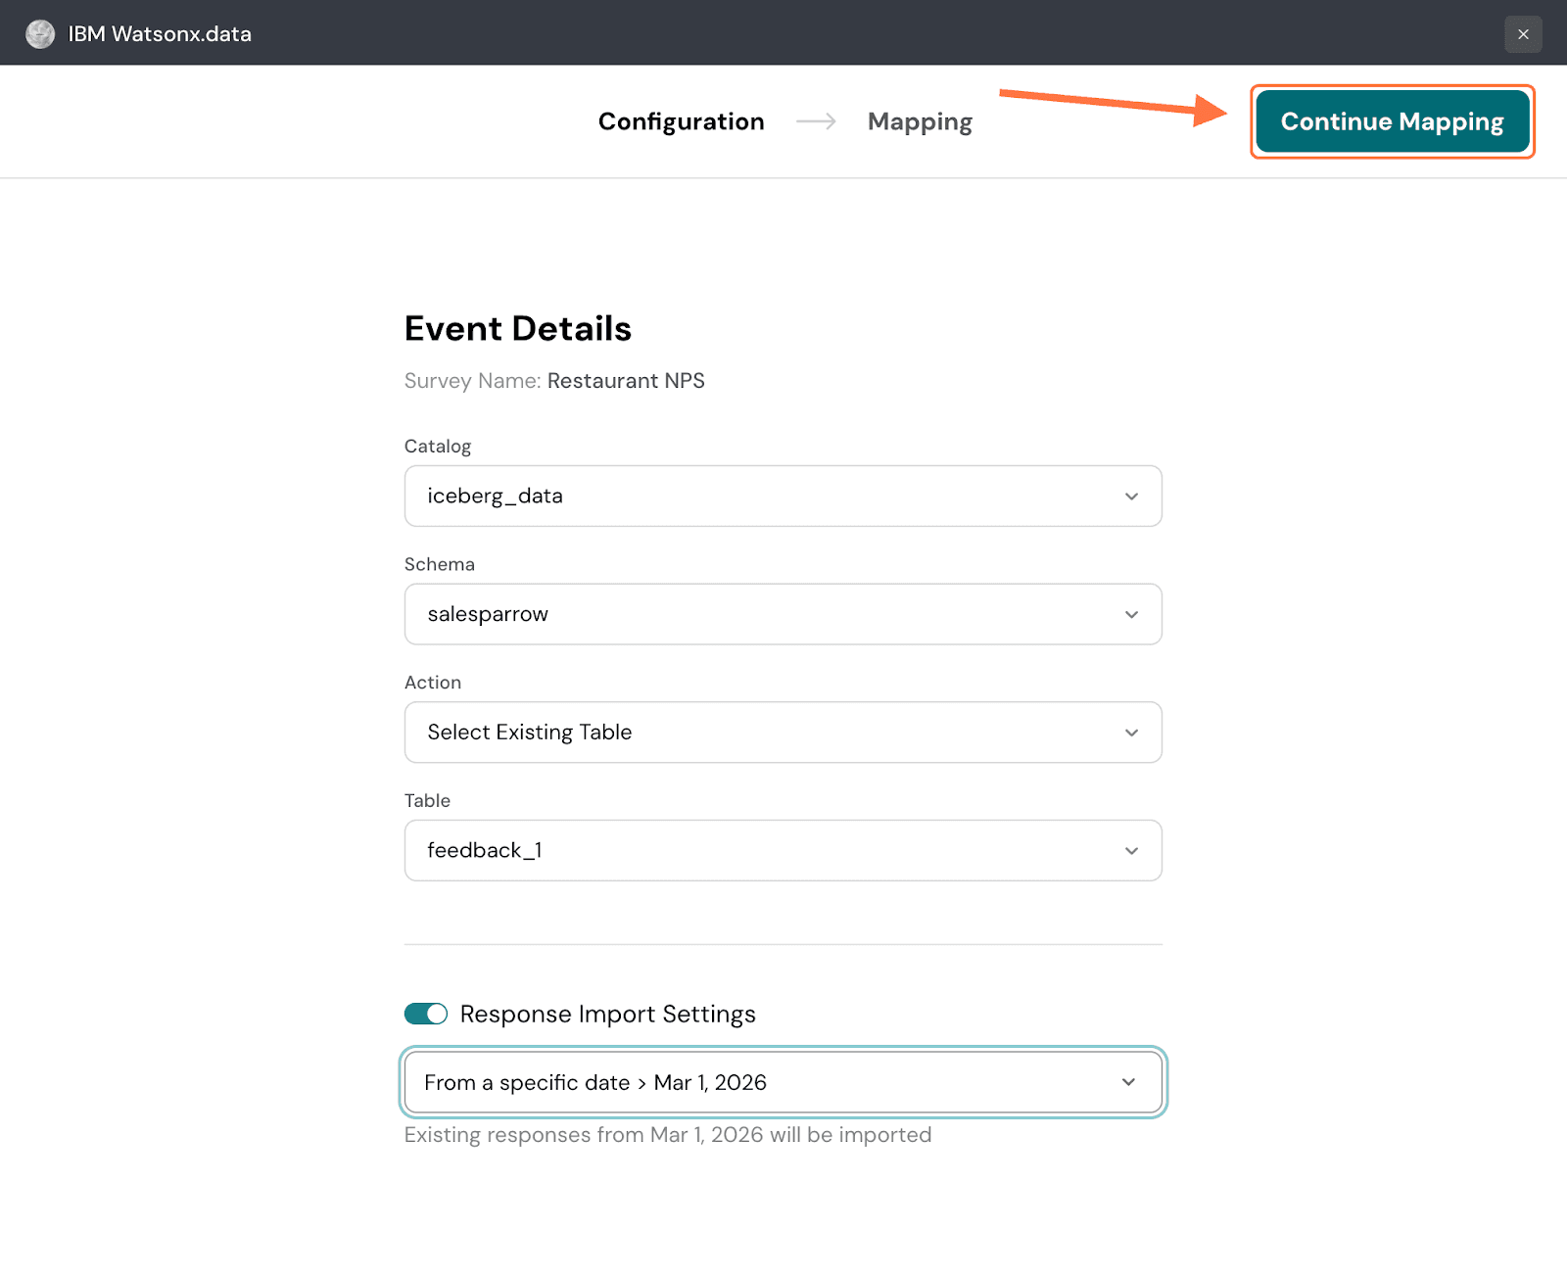Open the Table dropdown showing feedback_1
This screenshot has width=1567, height=1278.
764,851
